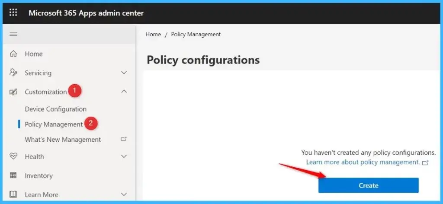Open What's New Management item
Viewport: 443px width, 204px height.
click(x=63, y=140)
